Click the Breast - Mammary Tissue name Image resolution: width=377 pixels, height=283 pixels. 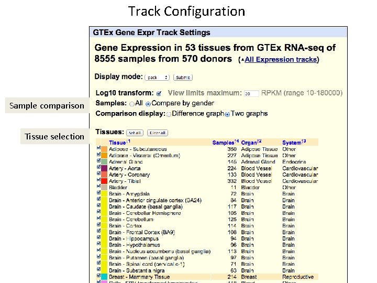coord(139,277)
